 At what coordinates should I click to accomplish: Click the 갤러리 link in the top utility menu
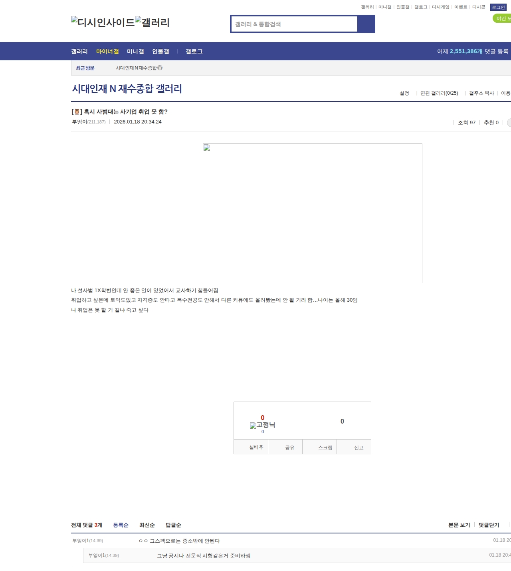(x=367, y=7)
